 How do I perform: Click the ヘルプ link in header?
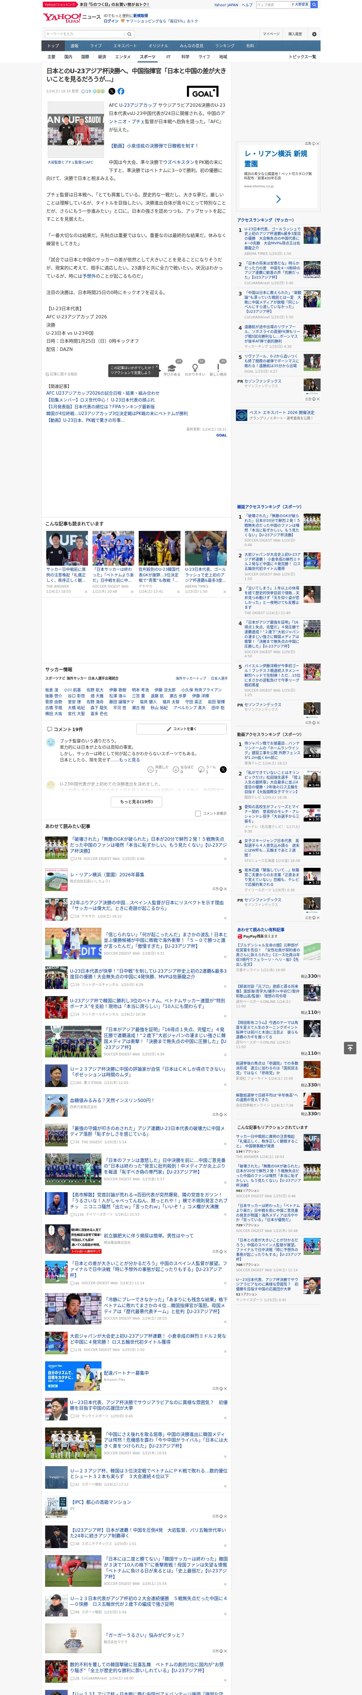pos(247,5)
